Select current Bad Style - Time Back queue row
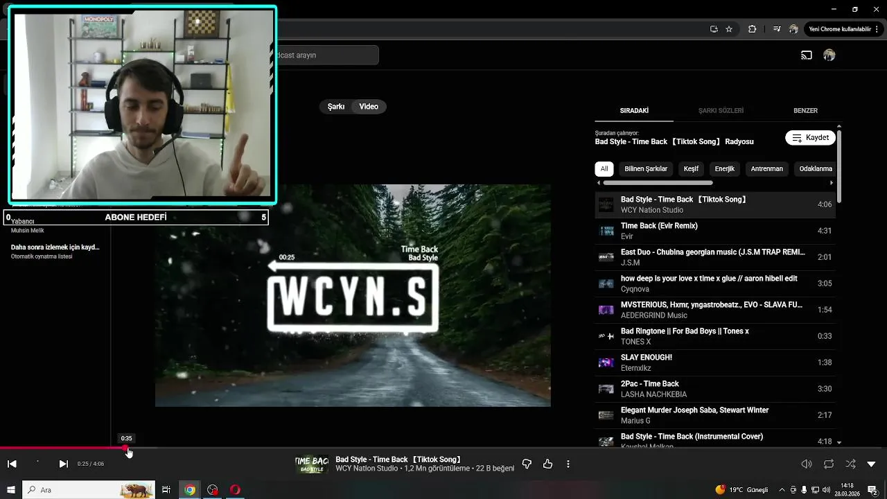Screen dimensions: 887x499 point(715,204)
